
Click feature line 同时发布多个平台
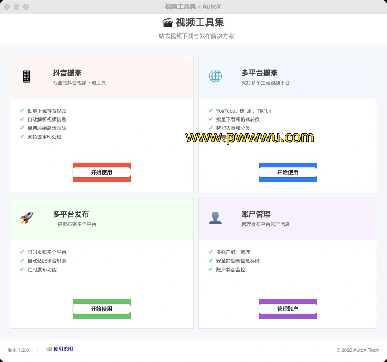47,252
